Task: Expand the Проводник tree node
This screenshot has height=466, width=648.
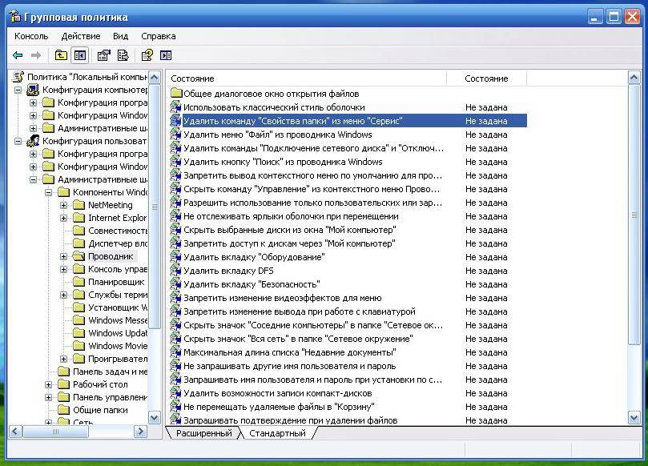Action: (64, 256)
